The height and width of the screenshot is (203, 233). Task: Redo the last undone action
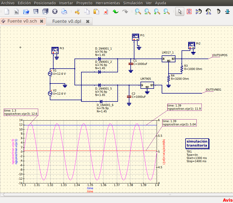pos(125,11)
